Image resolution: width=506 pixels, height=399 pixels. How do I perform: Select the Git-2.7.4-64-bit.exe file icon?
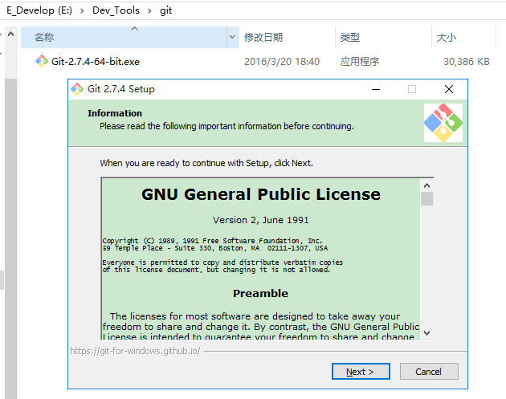pos(42,61)
